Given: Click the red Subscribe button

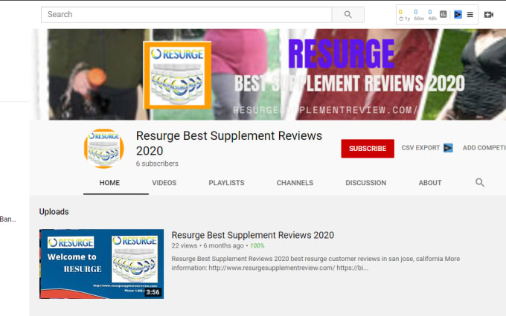Looking at the screenshot, I should click(x=368, y=149).
